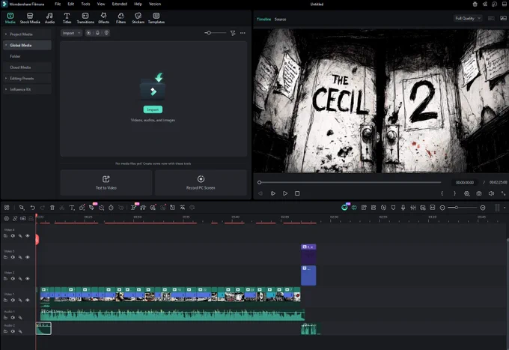Open the Transitions panel

(85, 18)
